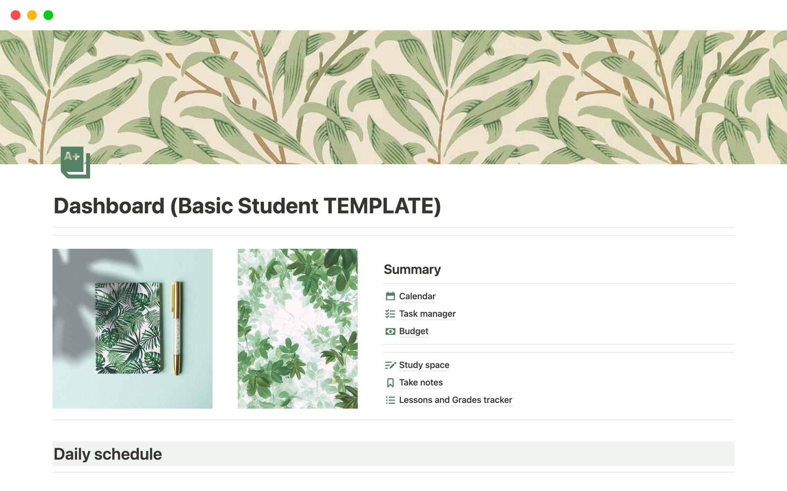Click the Task manager icon
The width and height of the screenshot is (787, 491).
click(390, 313)
